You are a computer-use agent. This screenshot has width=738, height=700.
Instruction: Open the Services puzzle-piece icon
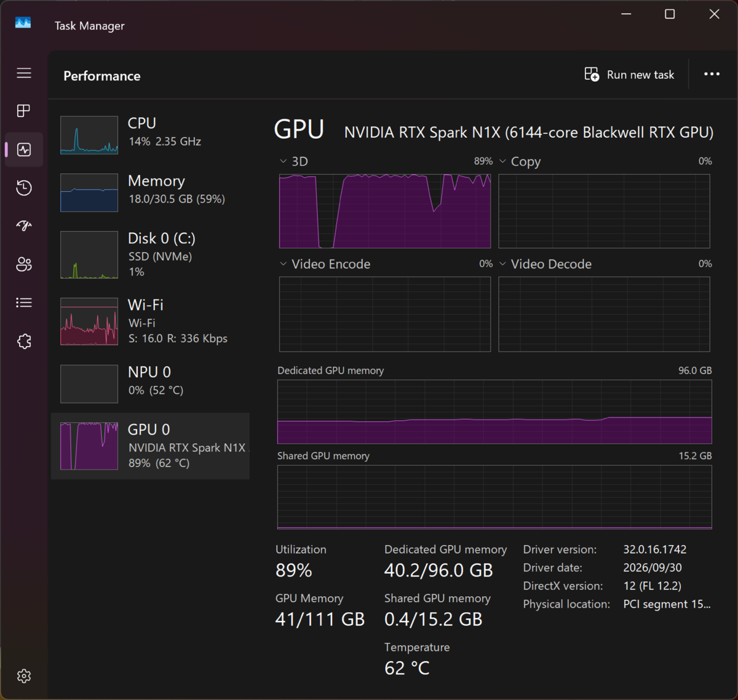[24, 341]
